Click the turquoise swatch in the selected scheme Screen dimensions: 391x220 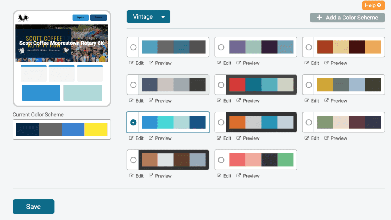[165, 122]
